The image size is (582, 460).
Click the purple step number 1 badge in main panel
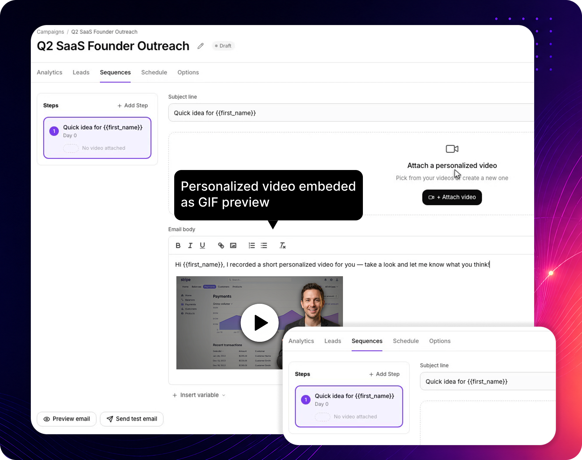coord(54,131)
